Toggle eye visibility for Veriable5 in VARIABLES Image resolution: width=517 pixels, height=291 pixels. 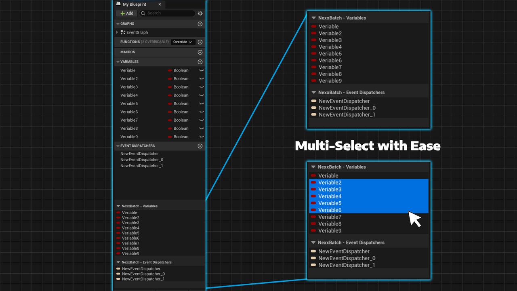coord(202,103)
